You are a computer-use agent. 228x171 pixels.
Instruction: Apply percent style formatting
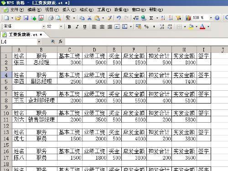pyautogui.click(x=146, y=27)
